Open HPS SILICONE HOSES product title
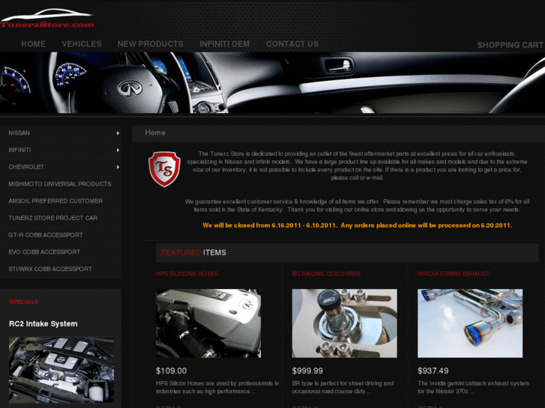 pos(187,273)
